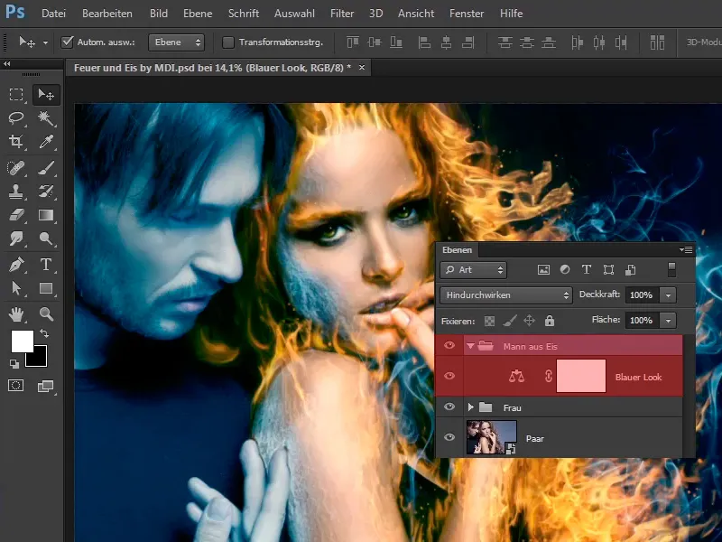722x542 pixels.
Task: Filter layers by shape layers icon
Action: (x=608, y=270)
